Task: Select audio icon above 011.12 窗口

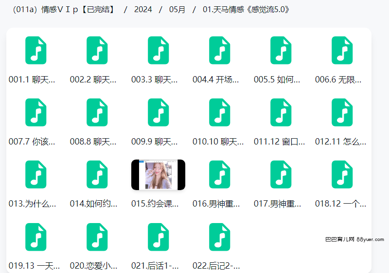Action: [x=281, y=112]
